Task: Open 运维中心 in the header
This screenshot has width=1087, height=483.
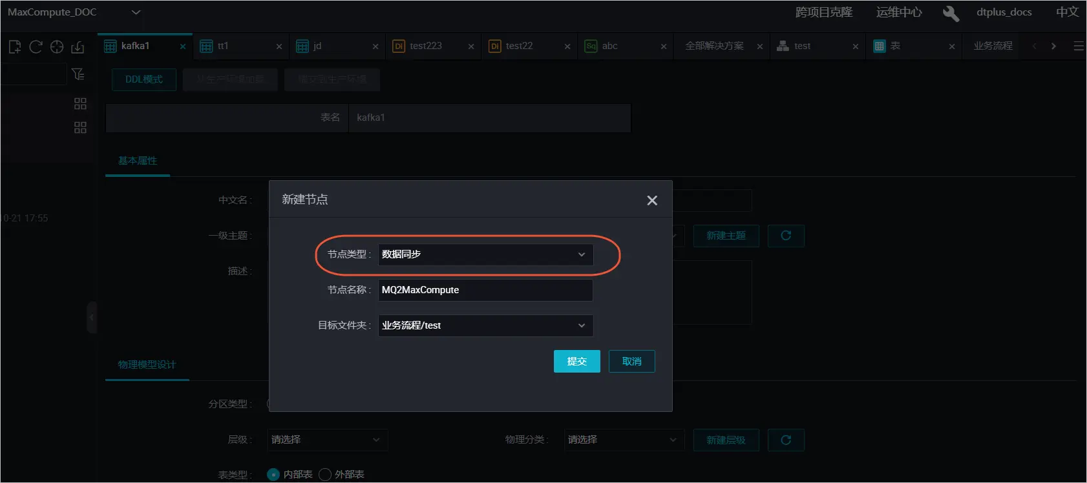Action: (899, 12)
